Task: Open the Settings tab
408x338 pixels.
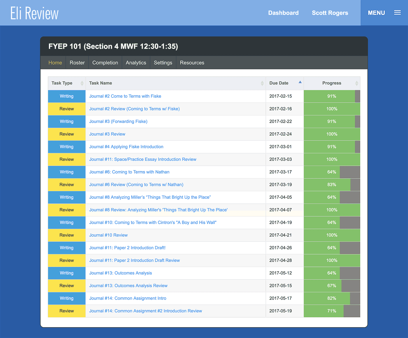Action: point(163,63)
